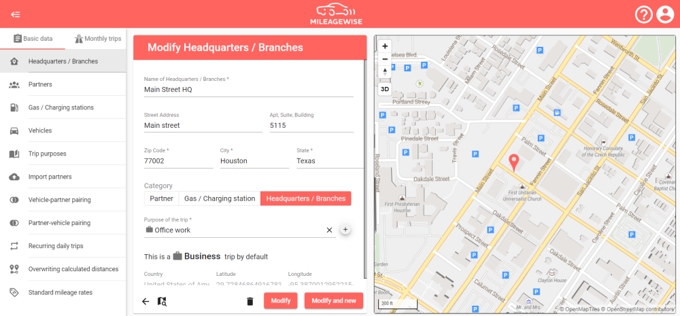Click the Import partners cloud upload icon

(x=14, y=177)
